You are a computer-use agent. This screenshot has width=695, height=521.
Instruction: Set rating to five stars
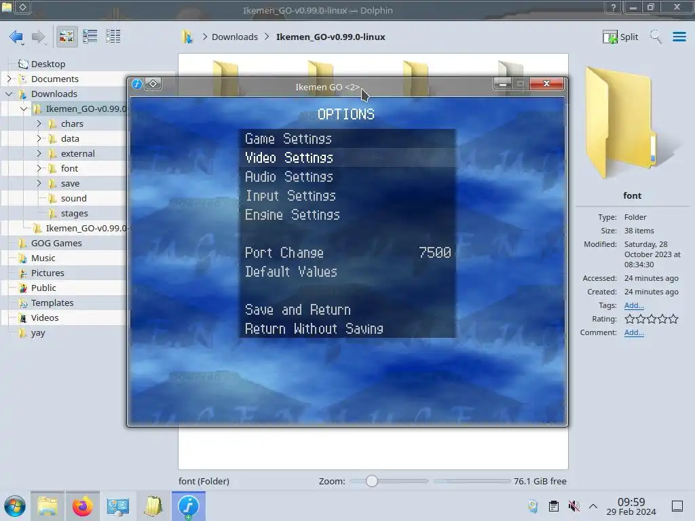[x=673, y=319]
